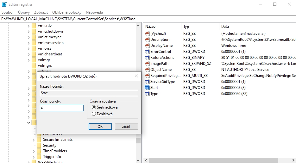Click the vmicheartbeat folder icon
Screen dimensions: 296x163
pos(34,54)
